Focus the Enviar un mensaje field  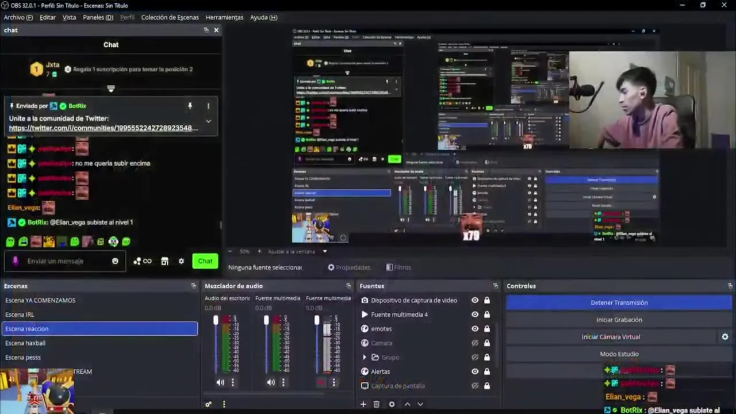point(64,261)
